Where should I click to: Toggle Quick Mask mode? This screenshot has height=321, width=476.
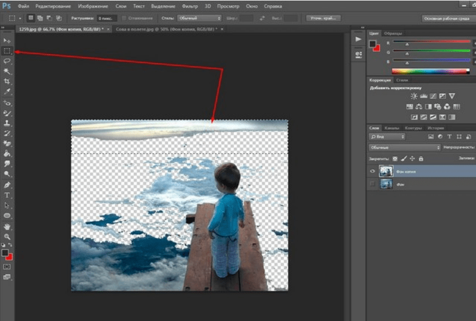[7, 267]
